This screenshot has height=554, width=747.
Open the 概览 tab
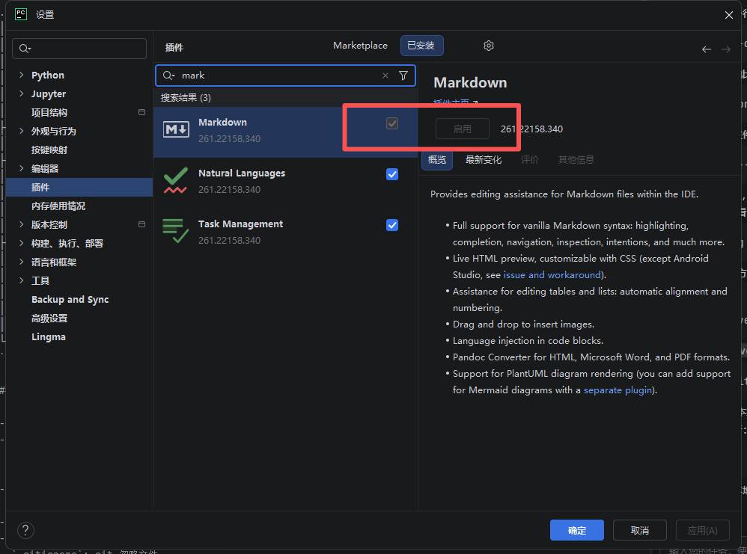[x=437, y=160]
